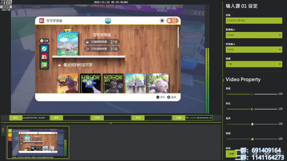Viewport: 287px width, 161px height.
Task: Adjust the 饱和 saturation slider
Action: (x=252, y=139)
